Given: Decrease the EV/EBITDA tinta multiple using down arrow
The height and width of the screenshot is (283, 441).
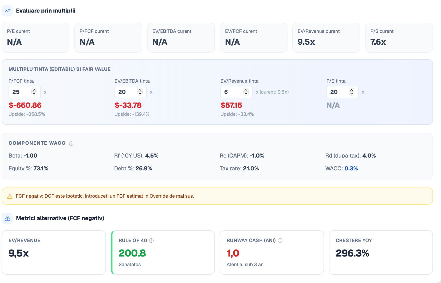Looking at the screenshot, I should click(x=140, y=94).
